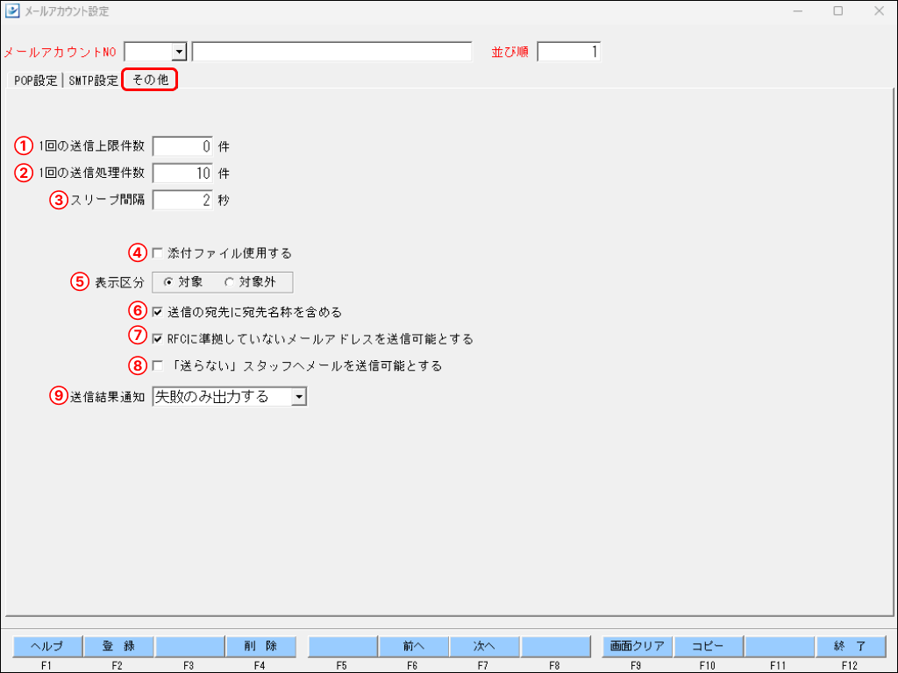The width and height of the screenshot is (898, 673).
Task: Click the メールアカウントNO code field
Action: (x=148, y=52)
